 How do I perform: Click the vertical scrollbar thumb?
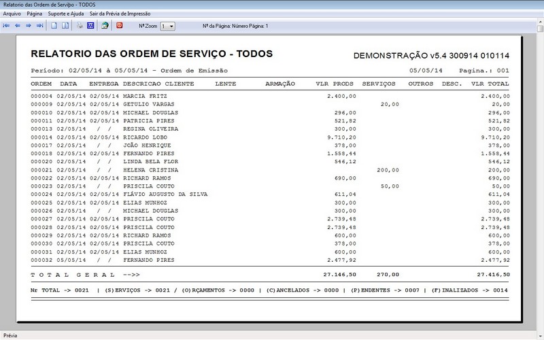[x=540, y=29]
